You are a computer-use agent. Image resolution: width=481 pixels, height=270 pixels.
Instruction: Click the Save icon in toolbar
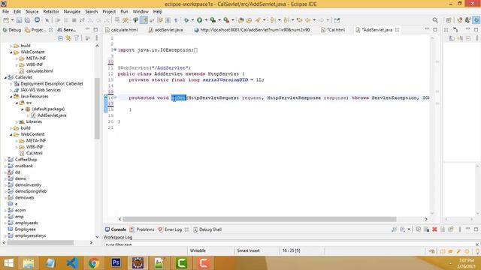[x=19, y=20]
